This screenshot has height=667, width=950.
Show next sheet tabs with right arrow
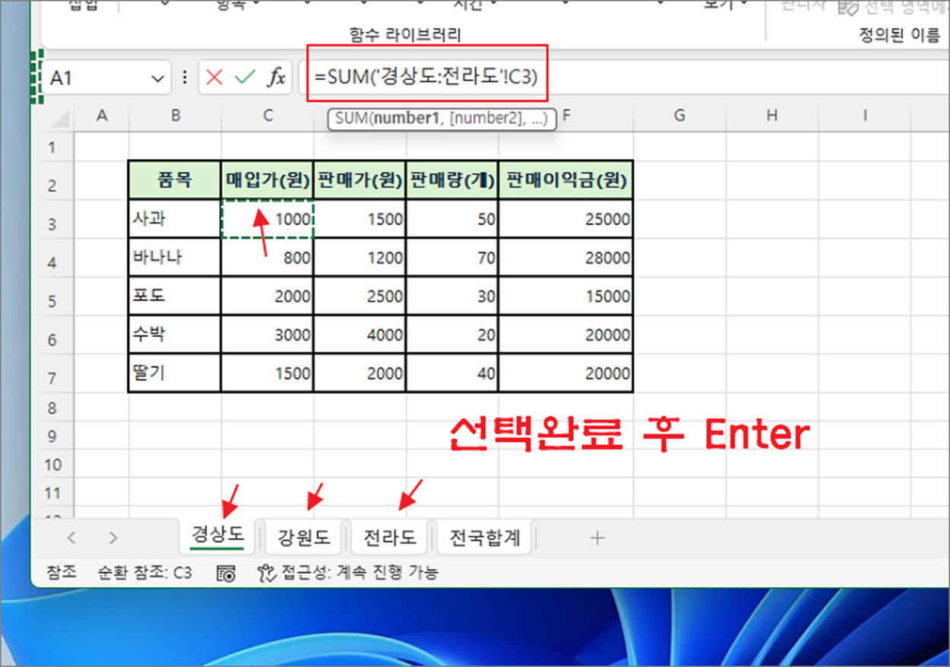point(113,538)
